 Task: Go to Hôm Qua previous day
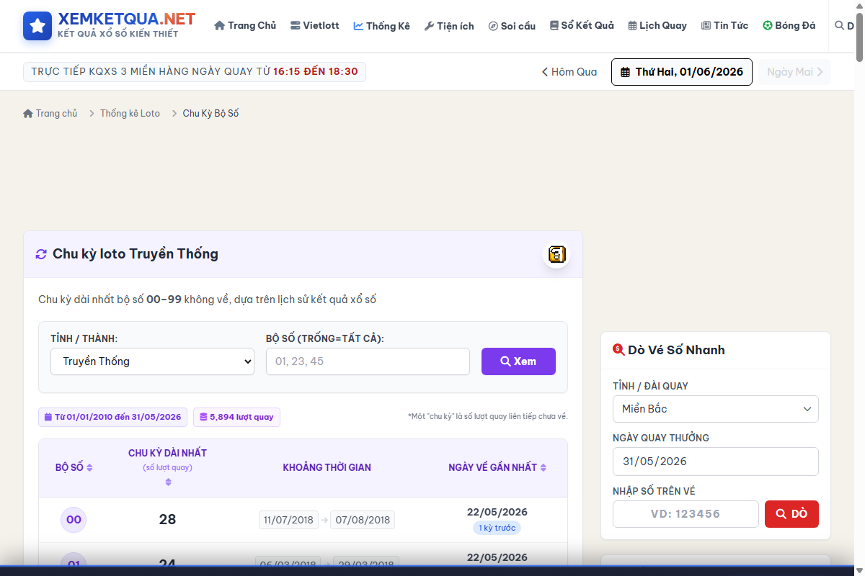569,72
